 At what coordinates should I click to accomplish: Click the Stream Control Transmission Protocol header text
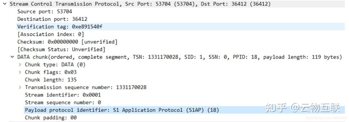pyautogui.click(x=140, y=4)
